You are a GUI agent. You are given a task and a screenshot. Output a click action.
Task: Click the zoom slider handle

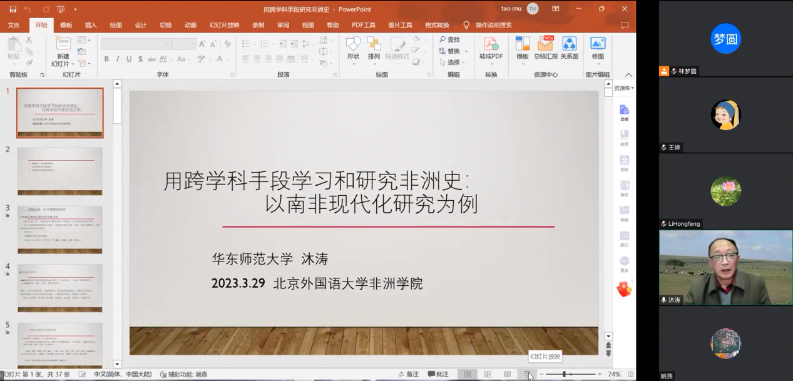[564, 374]
